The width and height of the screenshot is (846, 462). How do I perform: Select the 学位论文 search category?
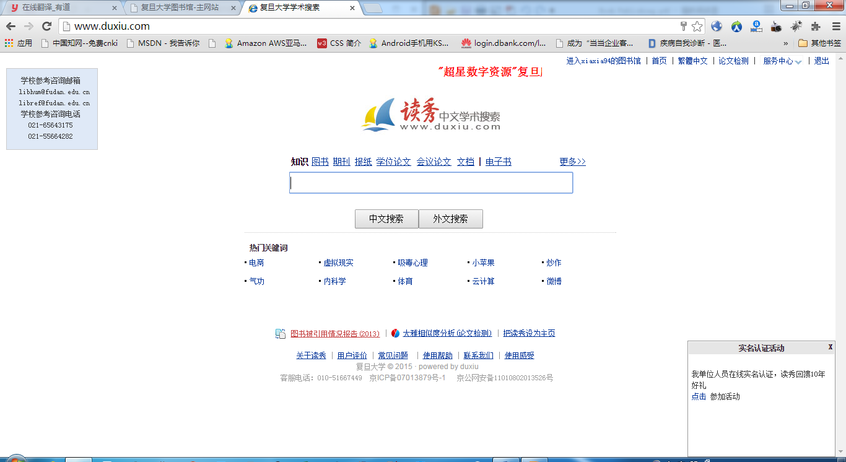(x=393, y=162)
